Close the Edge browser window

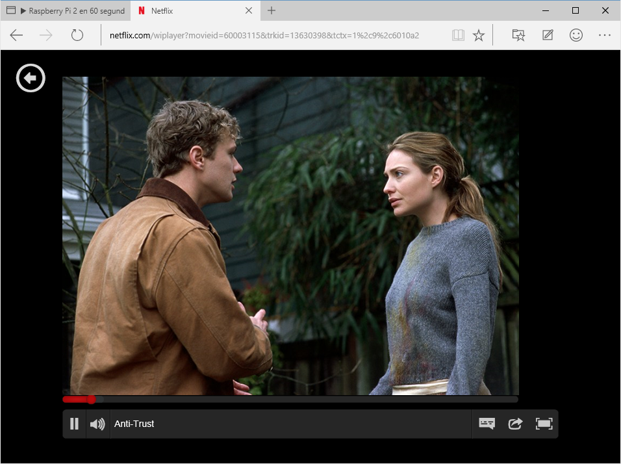(x=605, y=10)
